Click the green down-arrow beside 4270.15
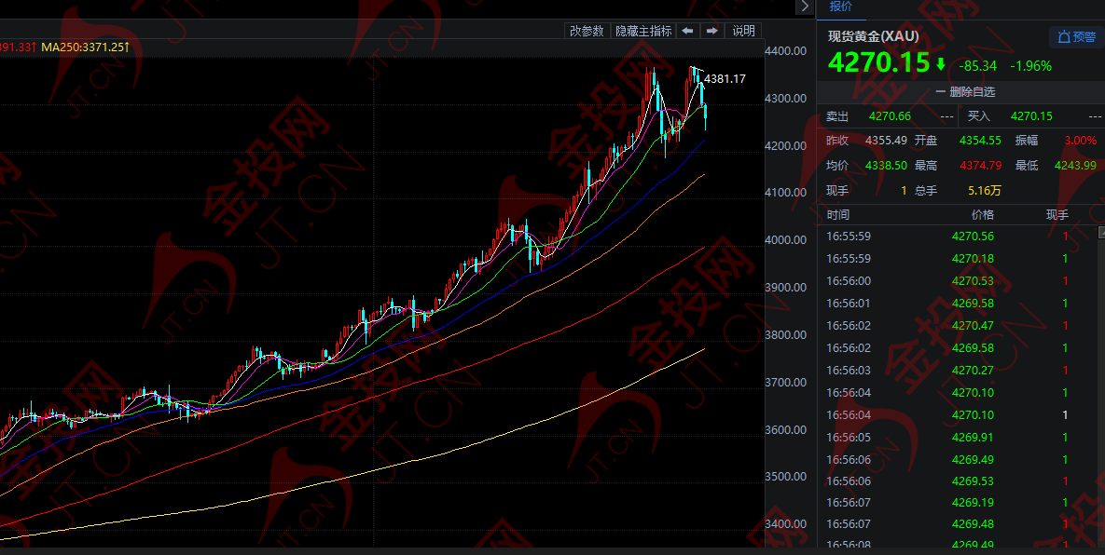1105x555 pixels. pos(941,64)
